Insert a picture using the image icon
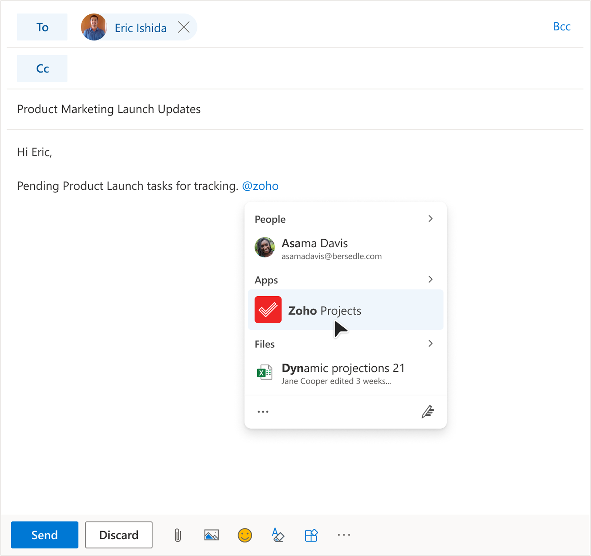Image resolution: width=591 pixels, height=556 pixels. tap(211, 535)
